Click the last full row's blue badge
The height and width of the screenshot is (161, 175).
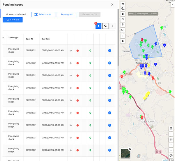110,150
